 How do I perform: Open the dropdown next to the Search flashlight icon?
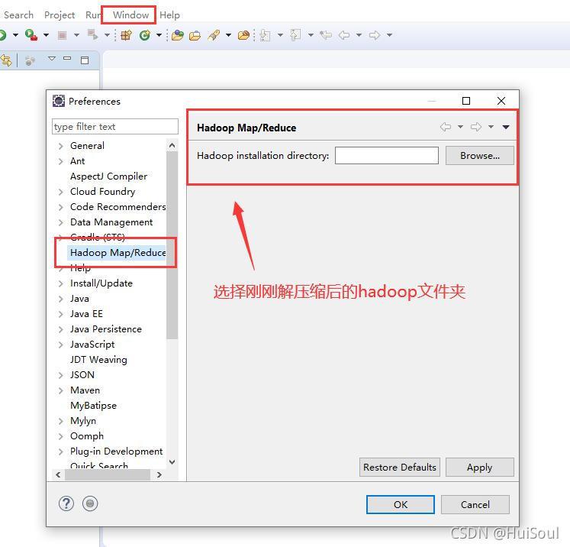point(228,35)
